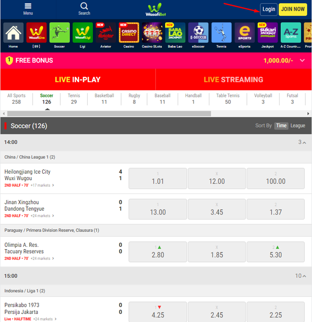Open the Olimpia A. Res. vs Tacuary Reserves match
Screen dimensions: 312x322
point(24,248)
